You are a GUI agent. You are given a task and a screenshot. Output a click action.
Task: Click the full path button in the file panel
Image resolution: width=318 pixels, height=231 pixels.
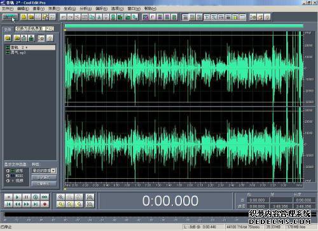coord(44,184)
